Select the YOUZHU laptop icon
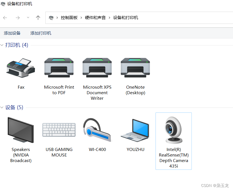This screenshot has width=233, height=190. (135, 130)
